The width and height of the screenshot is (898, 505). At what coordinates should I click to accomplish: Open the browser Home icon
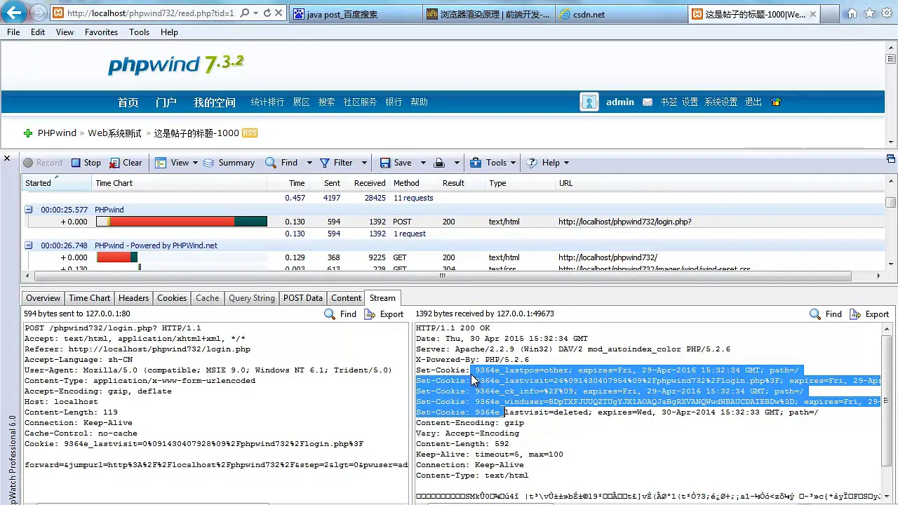tap(852, 13)
